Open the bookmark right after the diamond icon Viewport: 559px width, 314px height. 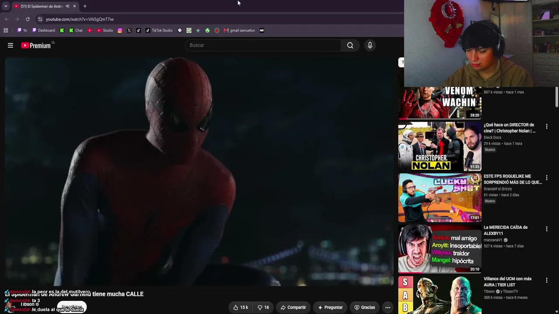point(189,31)
